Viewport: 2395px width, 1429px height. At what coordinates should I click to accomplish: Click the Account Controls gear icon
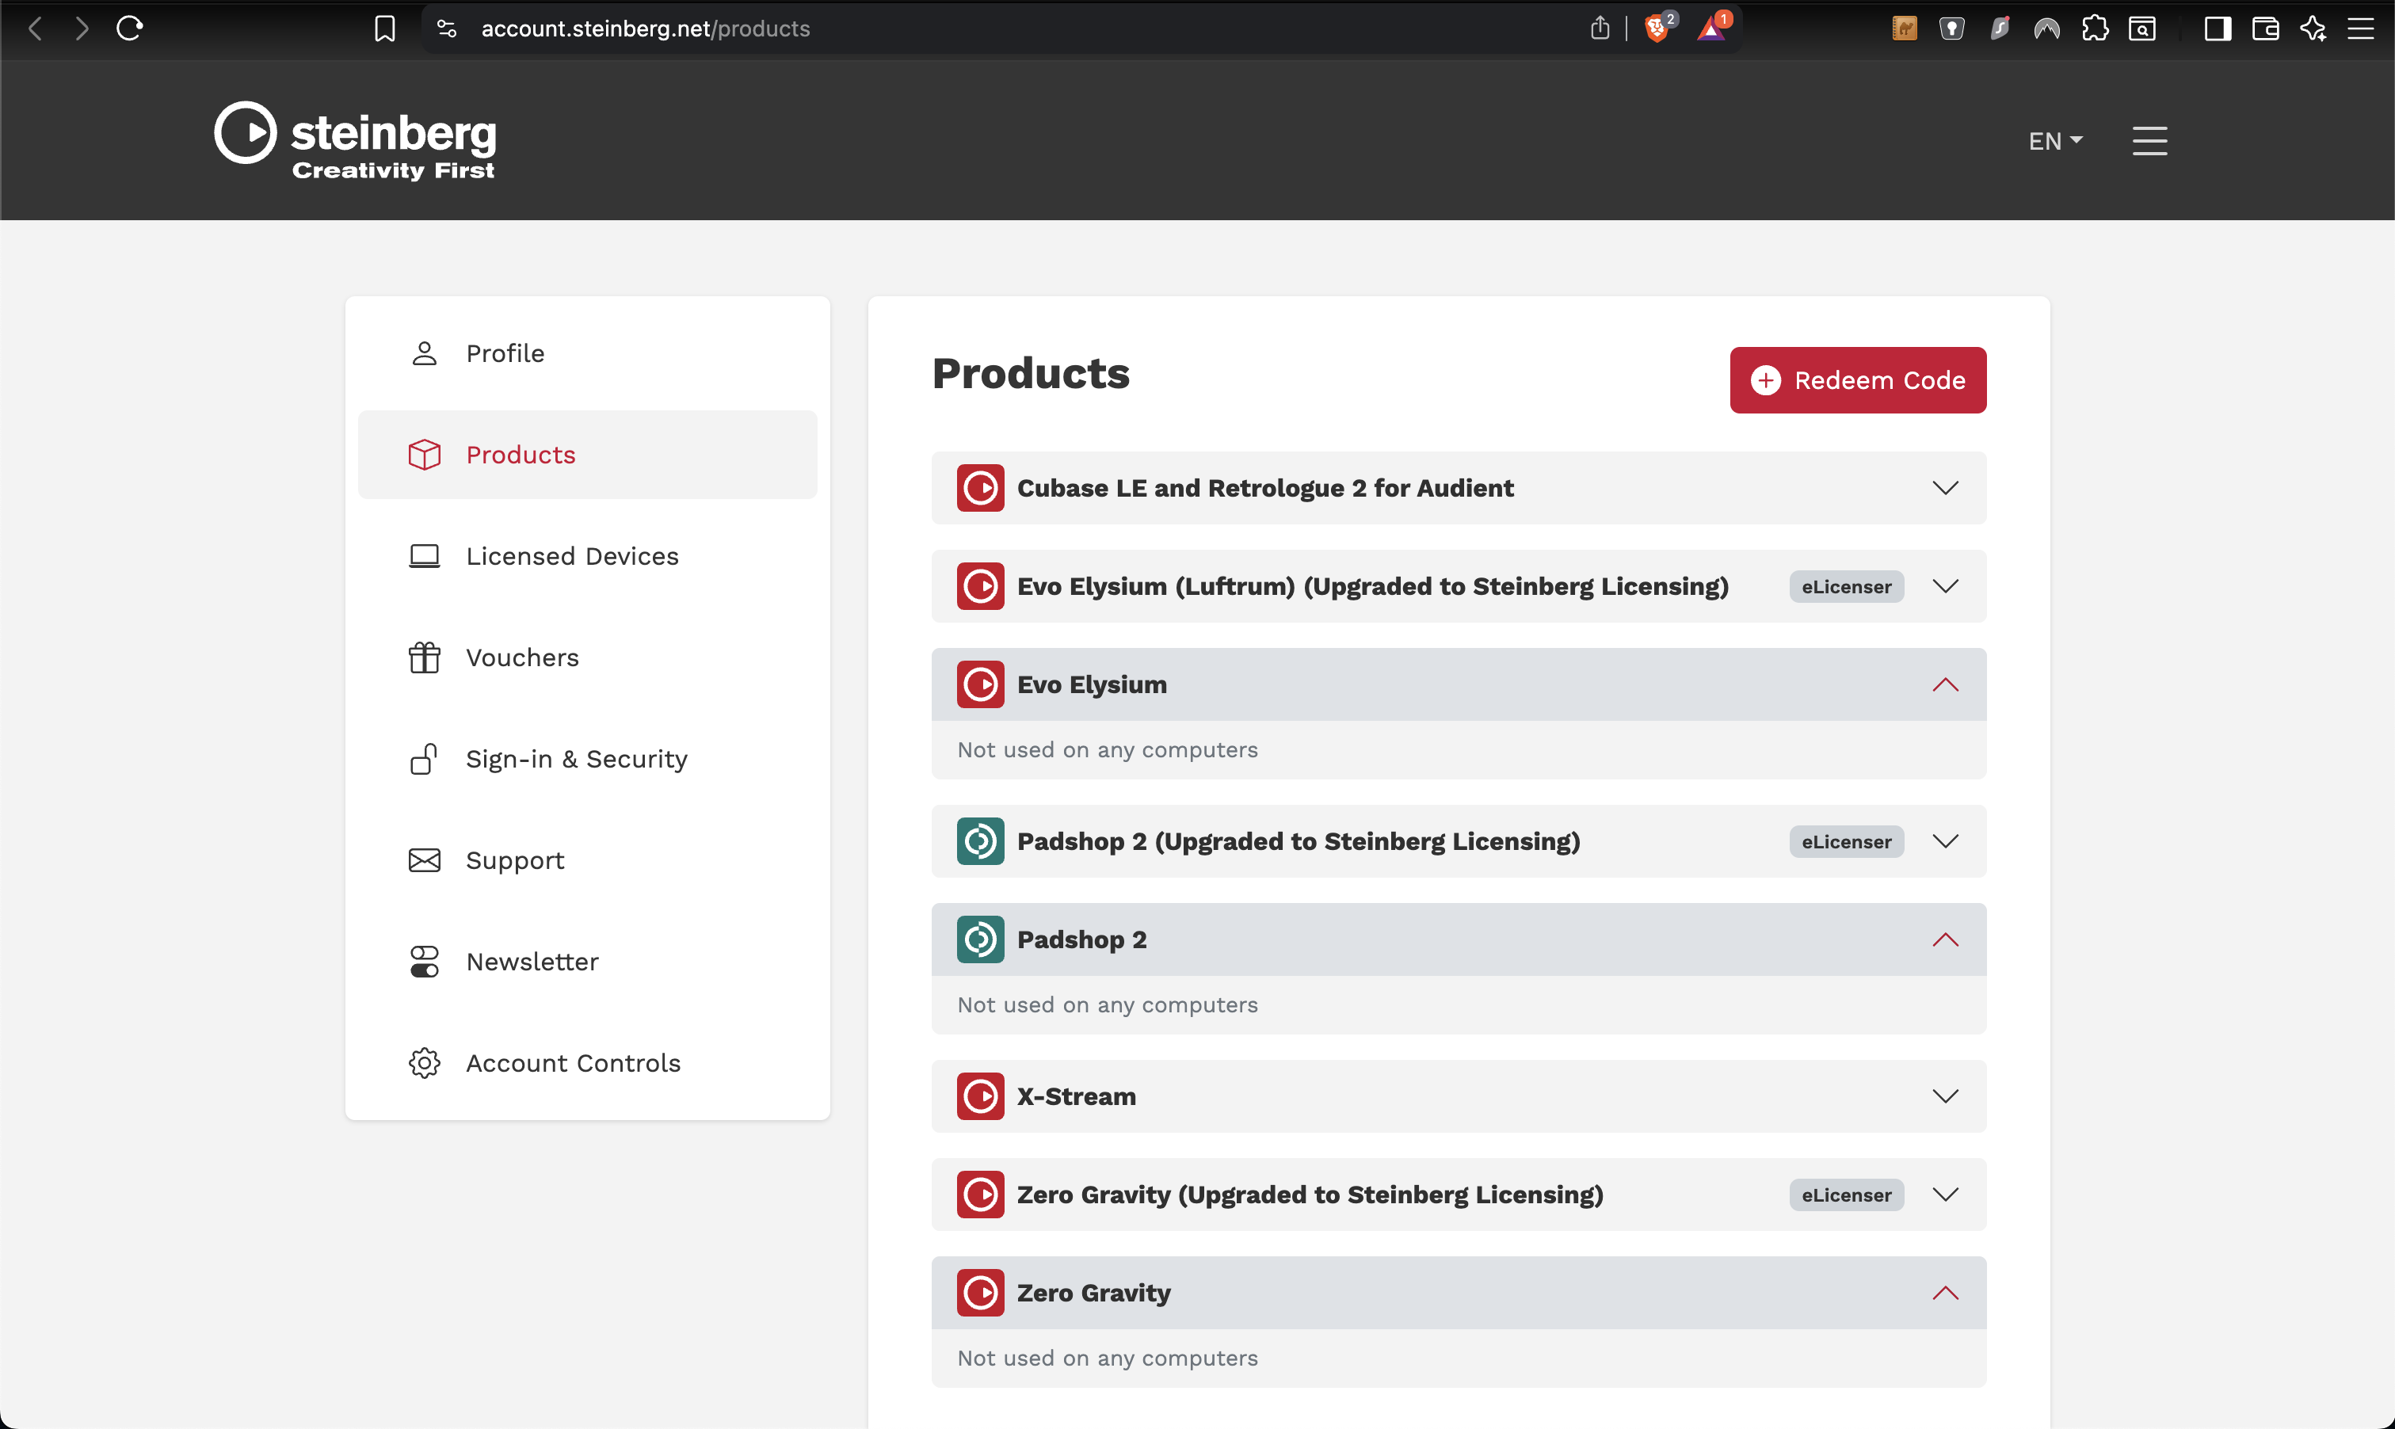[425, 1063]
